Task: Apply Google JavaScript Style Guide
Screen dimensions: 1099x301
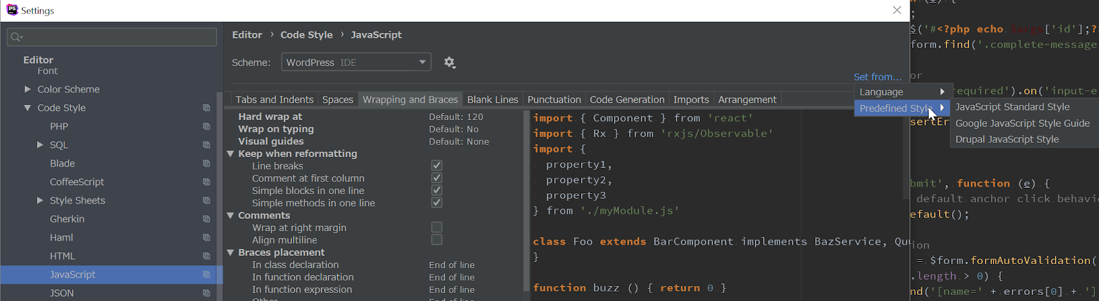Action: [x=1024, y=123]
